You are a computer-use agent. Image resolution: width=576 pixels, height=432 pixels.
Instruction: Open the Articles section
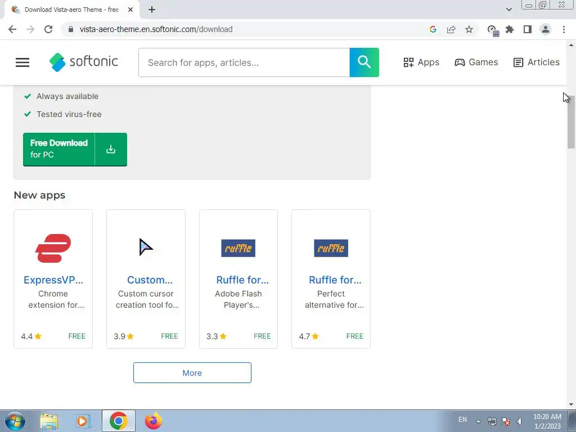[x=536, y=62]
